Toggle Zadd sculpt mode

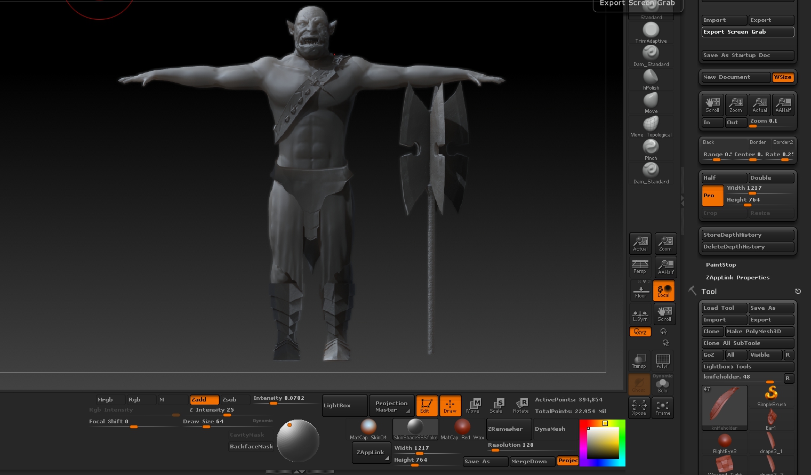pos(204,399)
